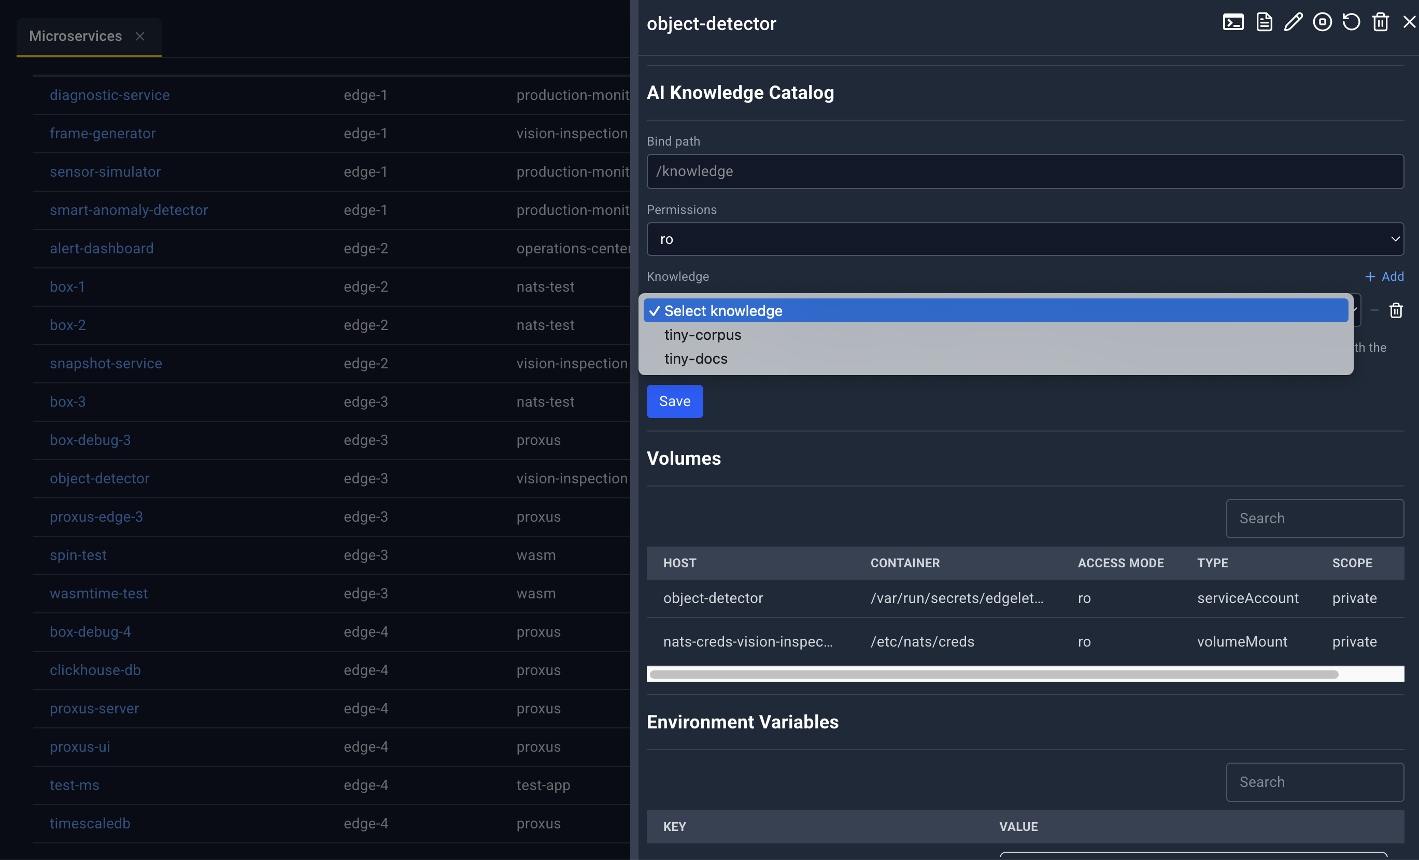Screen dimensions: 1419x860
Task: Click the operations-center application cell
Action: pos(573,248)
